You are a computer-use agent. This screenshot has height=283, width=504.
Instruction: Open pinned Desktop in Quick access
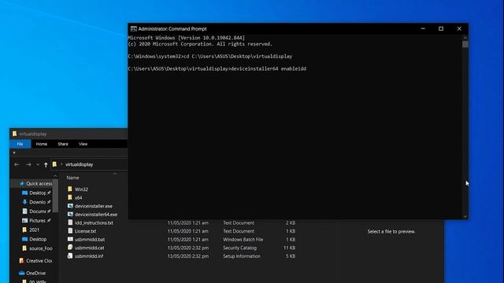pos(38,193)
